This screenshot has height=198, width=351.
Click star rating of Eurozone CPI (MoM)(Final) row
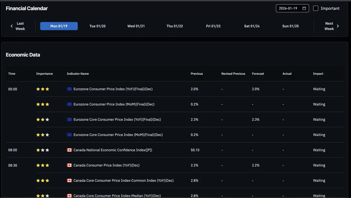[43, 104]
